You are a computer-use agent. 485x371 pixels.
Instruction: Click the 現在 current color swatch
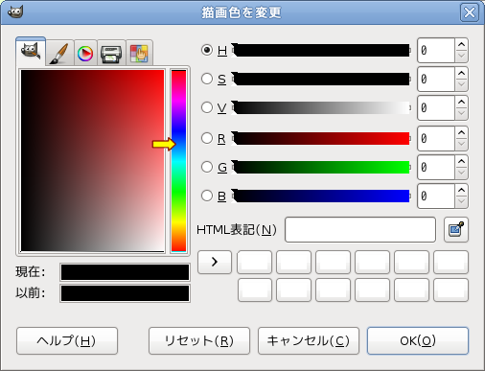(125, 272)
